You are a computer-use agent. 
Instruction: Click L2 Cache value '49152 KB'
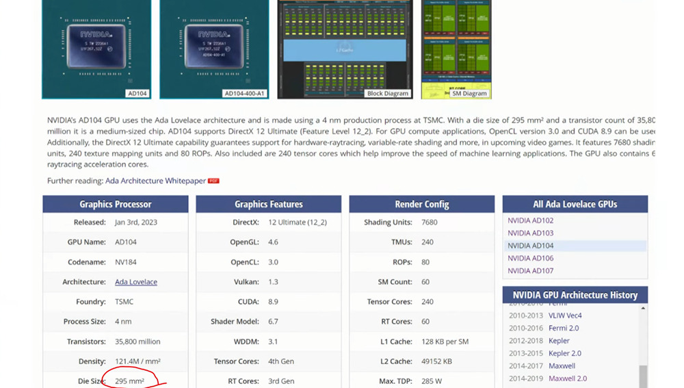click(x=436, y=361)
